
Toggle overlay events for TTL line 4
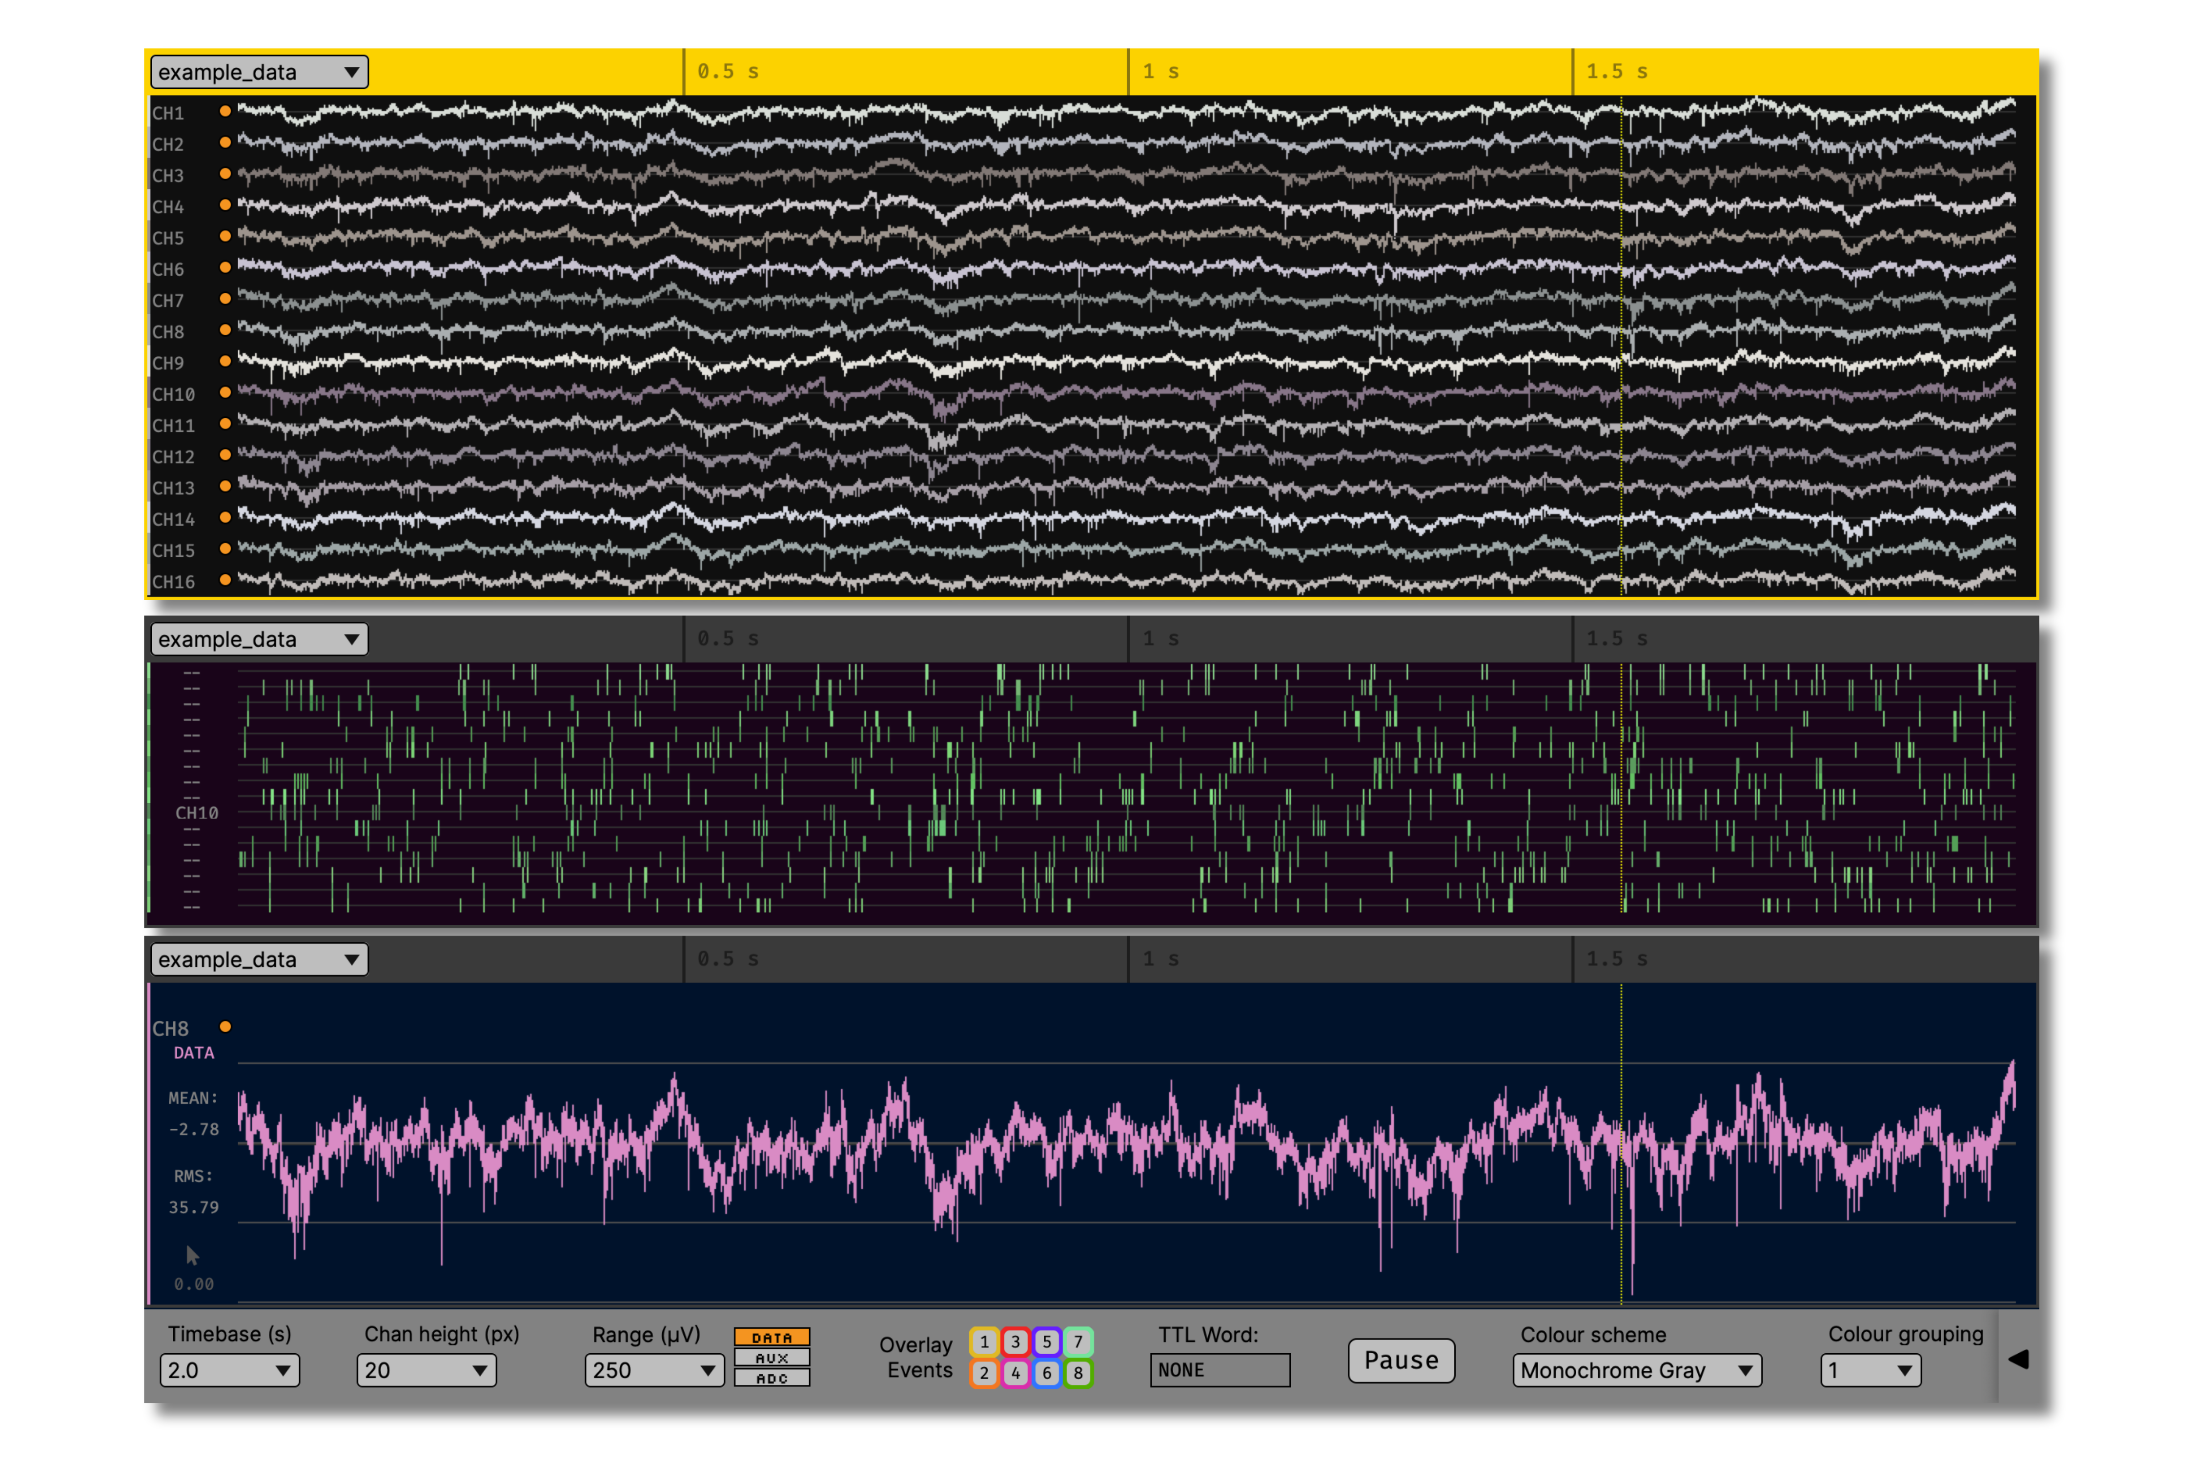(1016, 1372)
